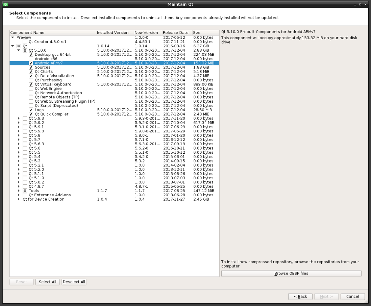Click the Reset button
This screenshot has width=371, height=306.
(22, 282)
